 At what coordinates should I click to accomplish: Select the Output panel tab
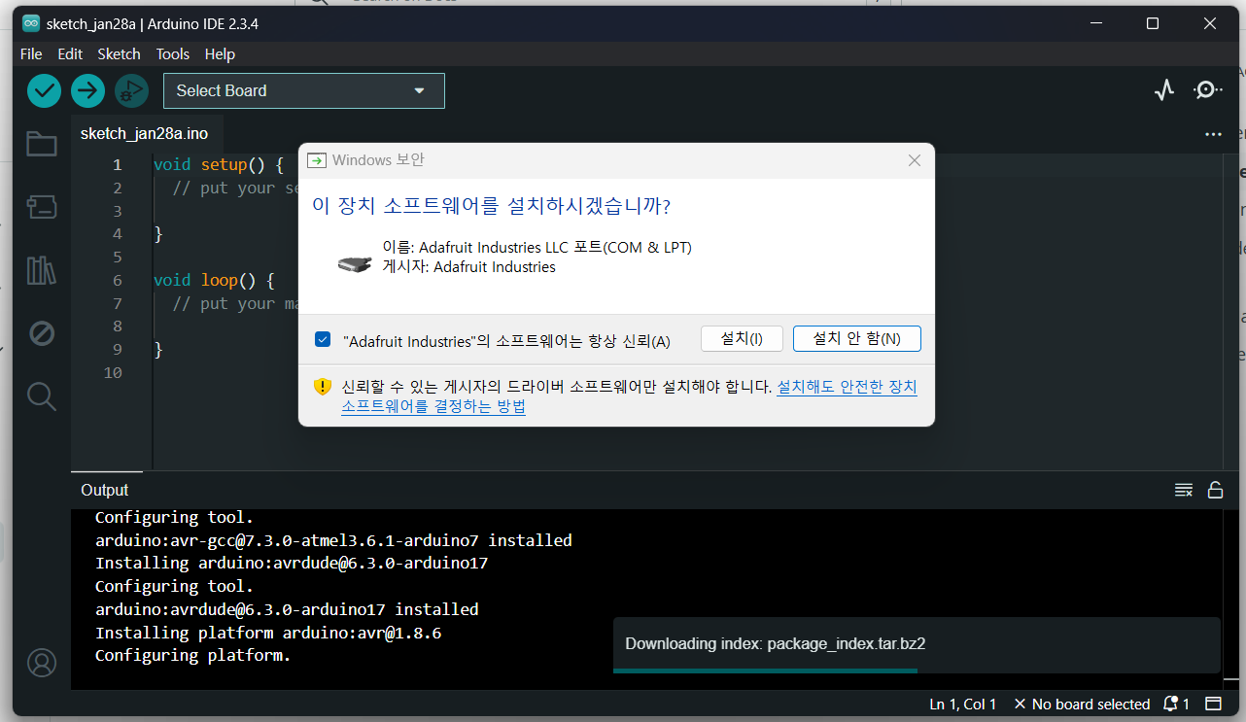105,490
